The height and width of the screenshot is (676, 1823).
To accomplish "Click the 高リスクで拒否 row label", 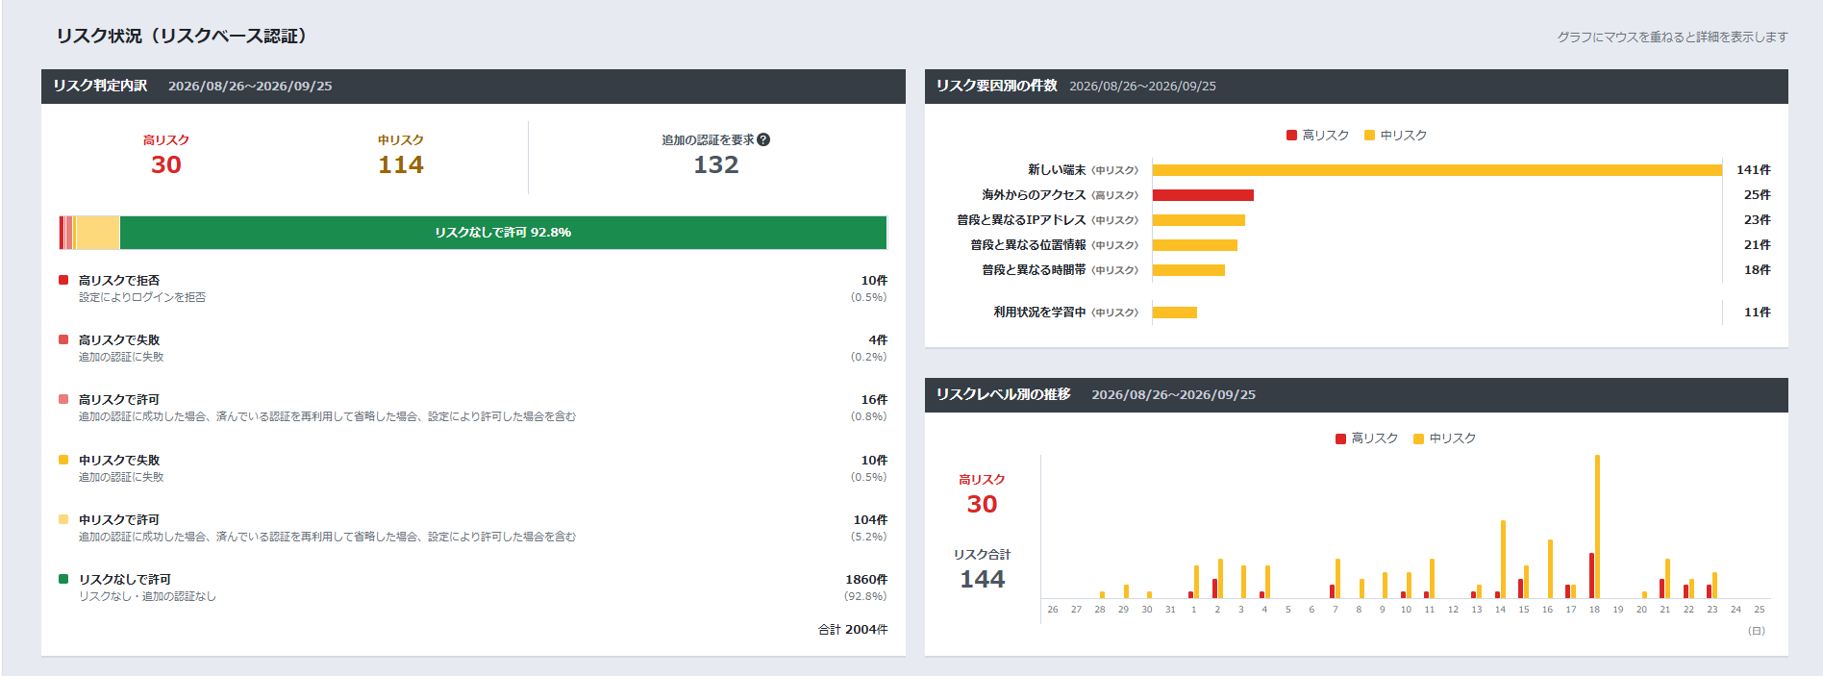I will point(119,281).
